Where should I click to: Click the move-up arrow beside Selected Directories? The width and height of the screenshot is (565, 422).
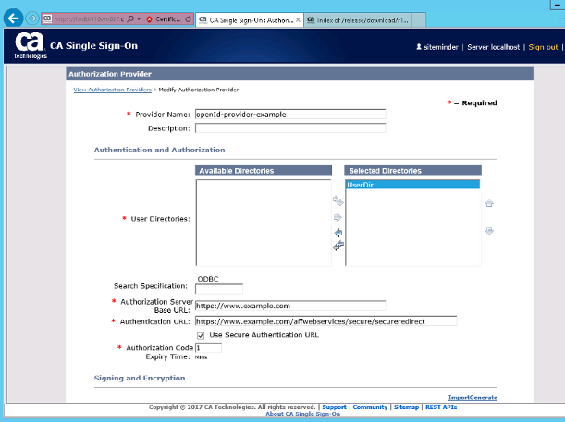tap(489, 204)
